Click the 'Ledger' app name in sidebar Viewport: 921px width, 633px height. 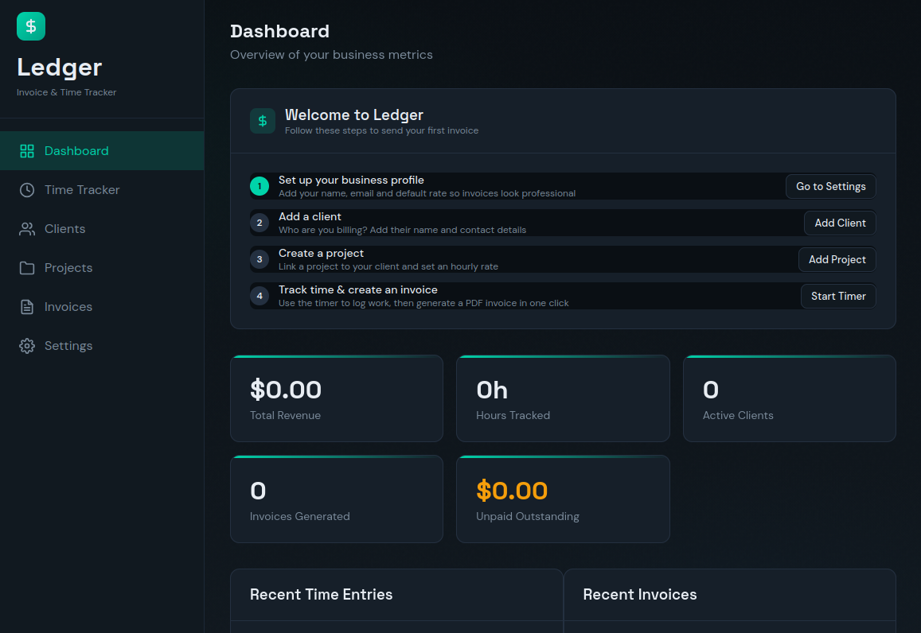[60, 68]
